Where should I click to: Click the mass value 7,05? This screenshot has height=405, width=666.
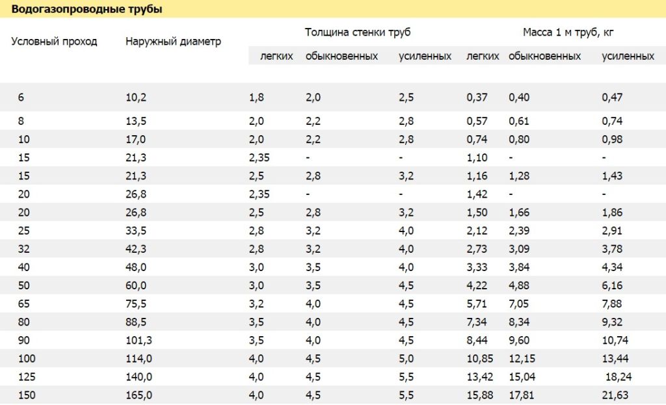pyautogui.click(x=519, y=304)
